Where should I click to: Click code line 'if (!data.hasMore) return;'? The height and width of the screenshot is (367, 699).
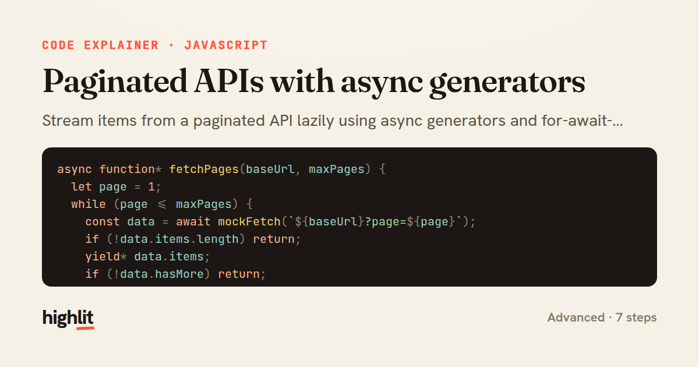pos(176,274)
